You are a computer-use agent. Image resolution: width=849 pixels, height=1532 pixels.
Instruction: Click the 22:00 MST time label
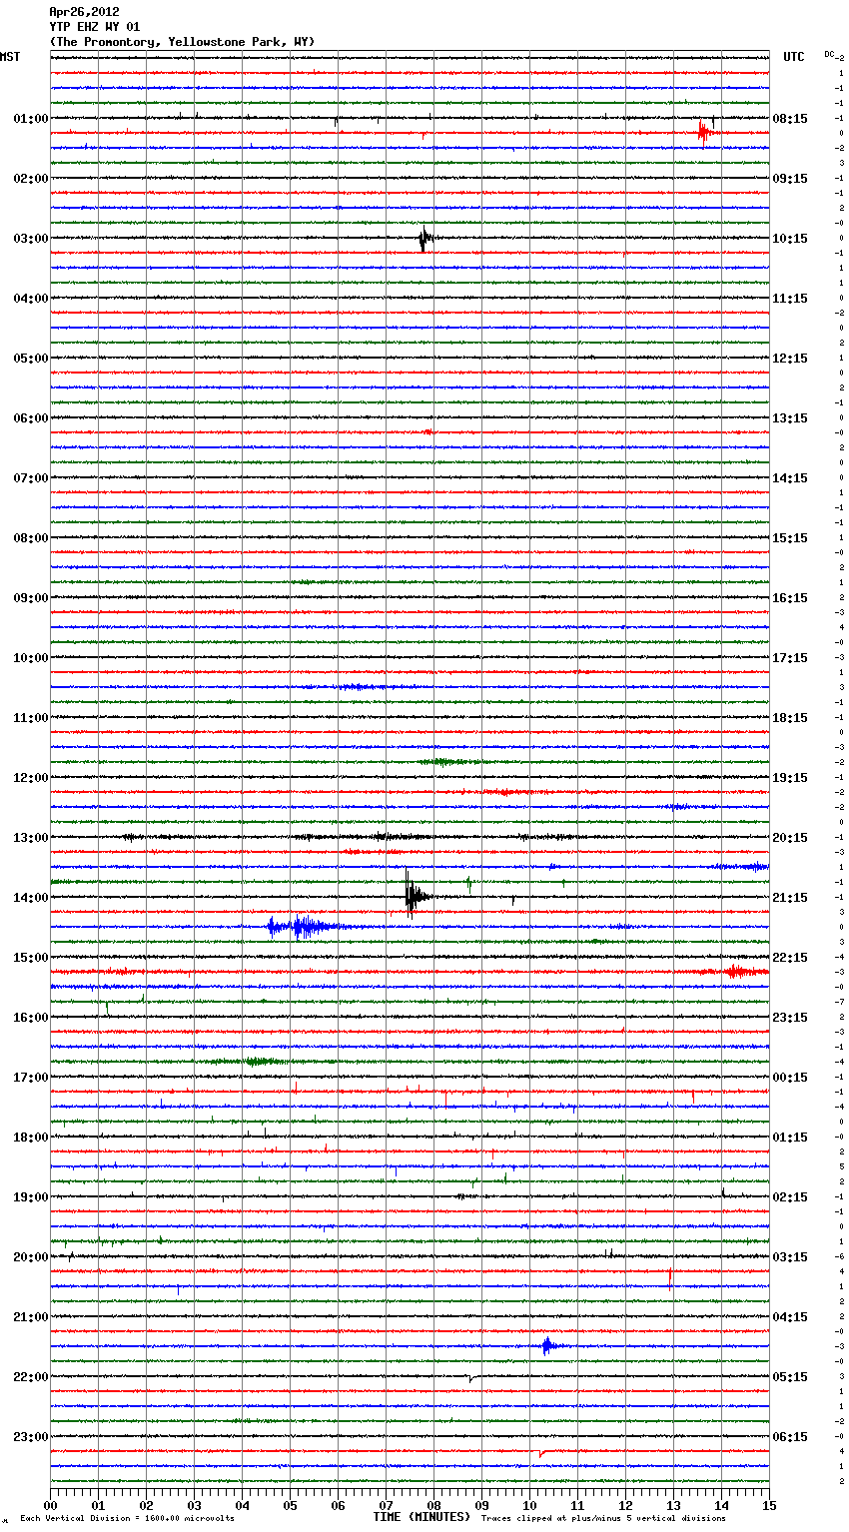click(30, 1377)
